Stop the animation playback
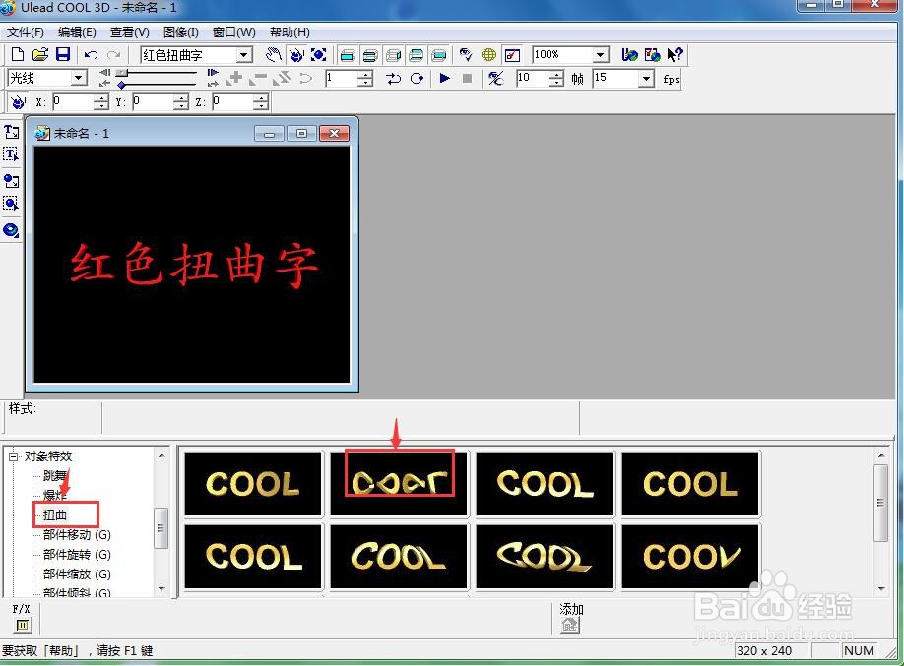904x666 pixels. pyautogui.click(x=467, y=78)
